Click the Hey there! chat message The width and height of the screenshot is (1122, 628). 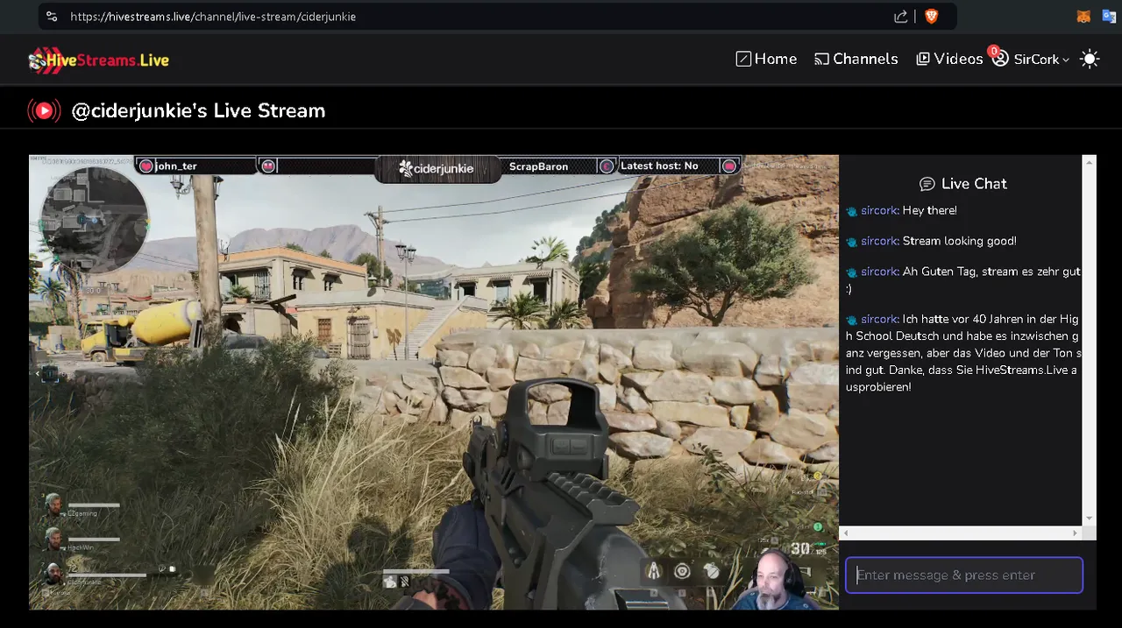click(930, 210)
